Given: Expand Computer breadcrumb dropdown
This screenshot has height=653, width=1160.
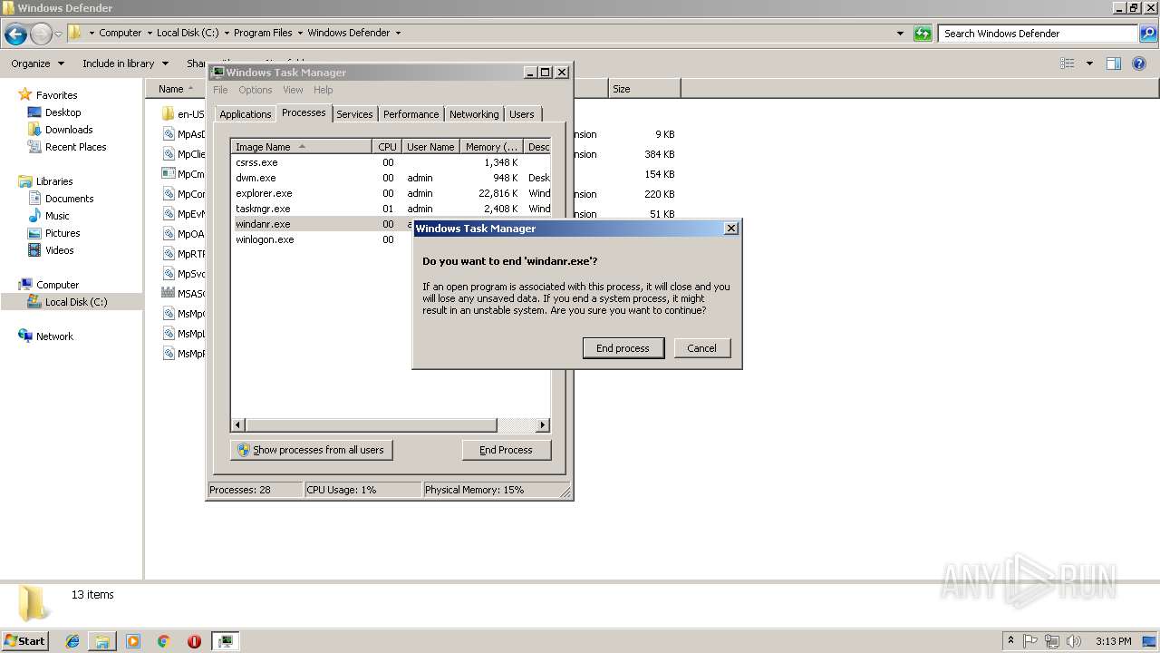Looking at the screenshot, I should [x=150, y=33].
